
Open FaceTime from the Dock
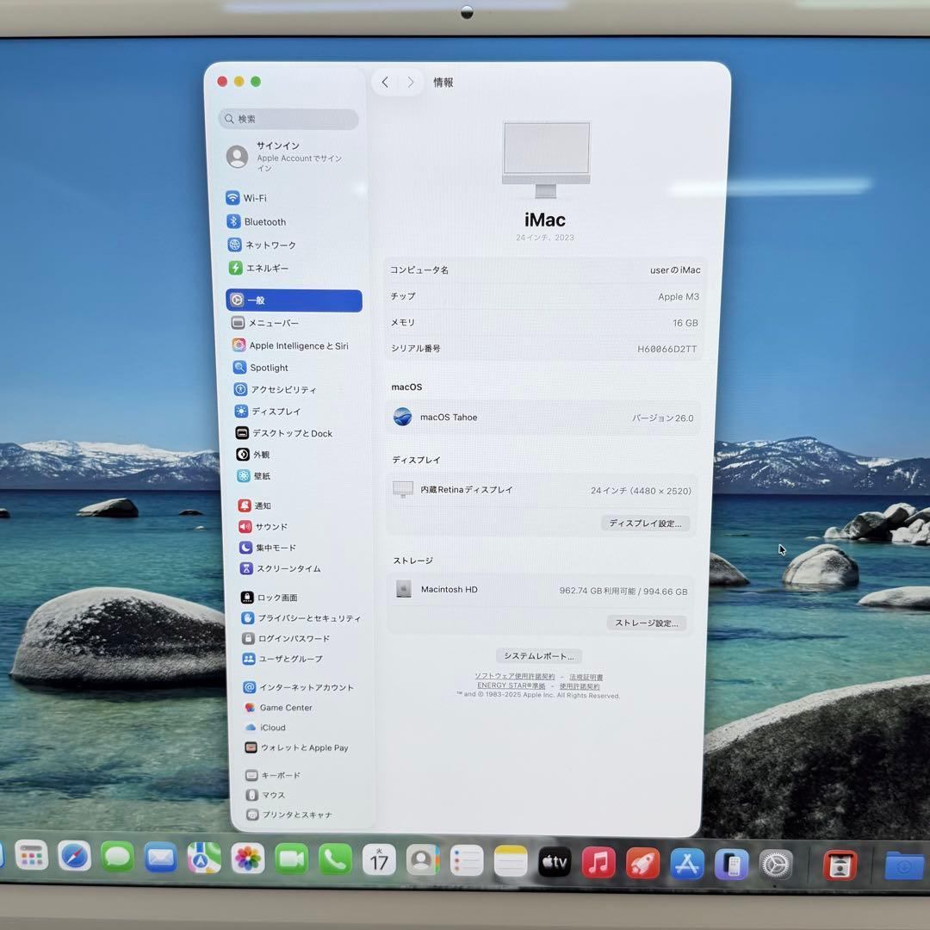click(291, 859)
